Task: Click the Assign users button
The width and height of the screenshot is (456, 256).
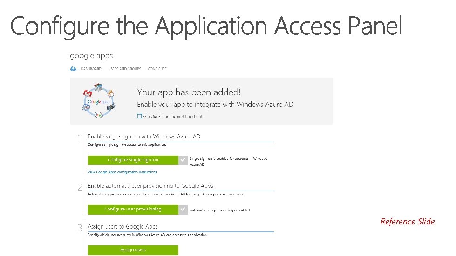Action: [133, 250]
